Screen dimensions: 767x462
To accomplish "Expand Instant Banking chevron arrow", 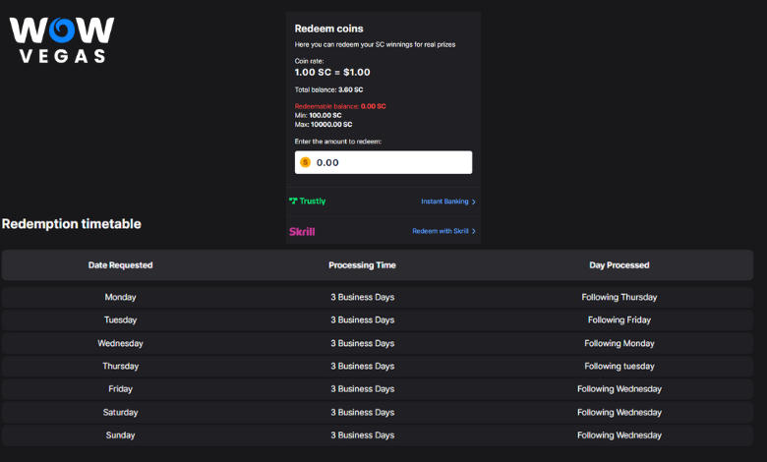I will coord(474,202).
